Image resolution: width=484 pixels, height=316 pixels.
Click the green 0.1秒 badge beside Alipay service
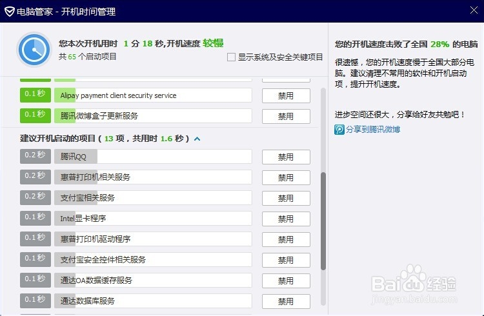35,95
